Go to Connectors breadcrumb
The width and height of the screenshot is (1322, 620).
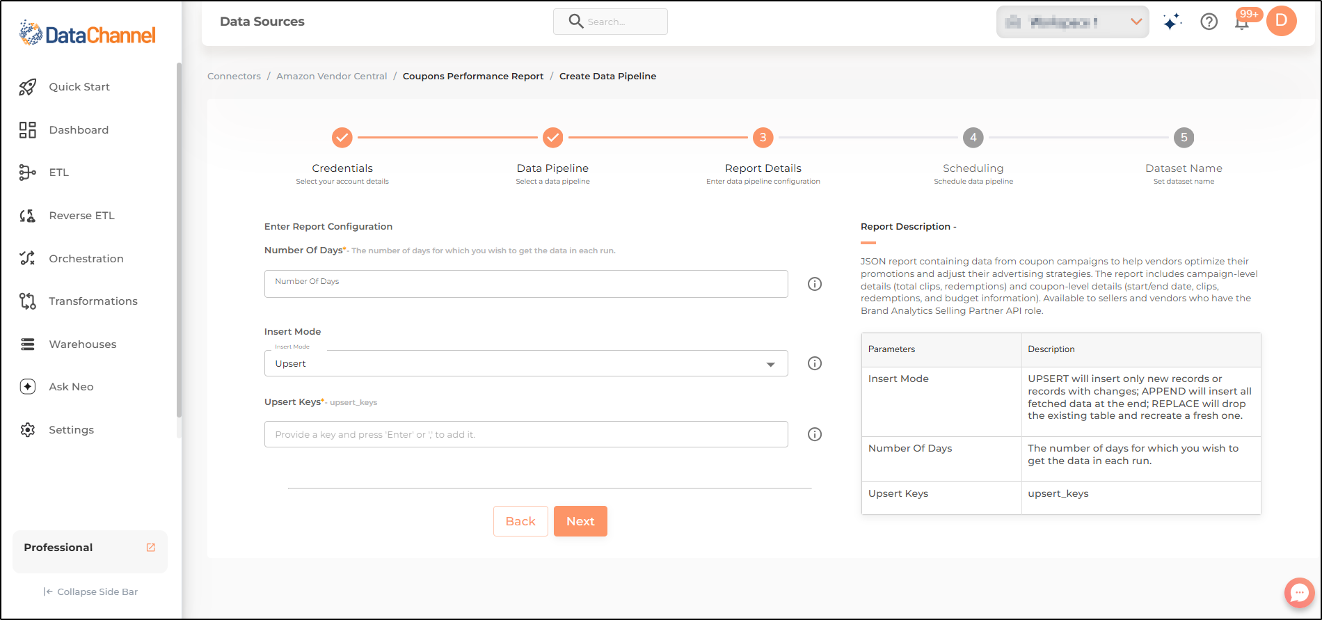click(x=234, y=77)
